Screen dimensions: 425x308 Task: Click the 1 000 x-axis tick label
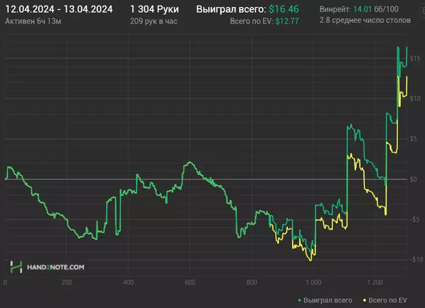[x=313, y=283]
